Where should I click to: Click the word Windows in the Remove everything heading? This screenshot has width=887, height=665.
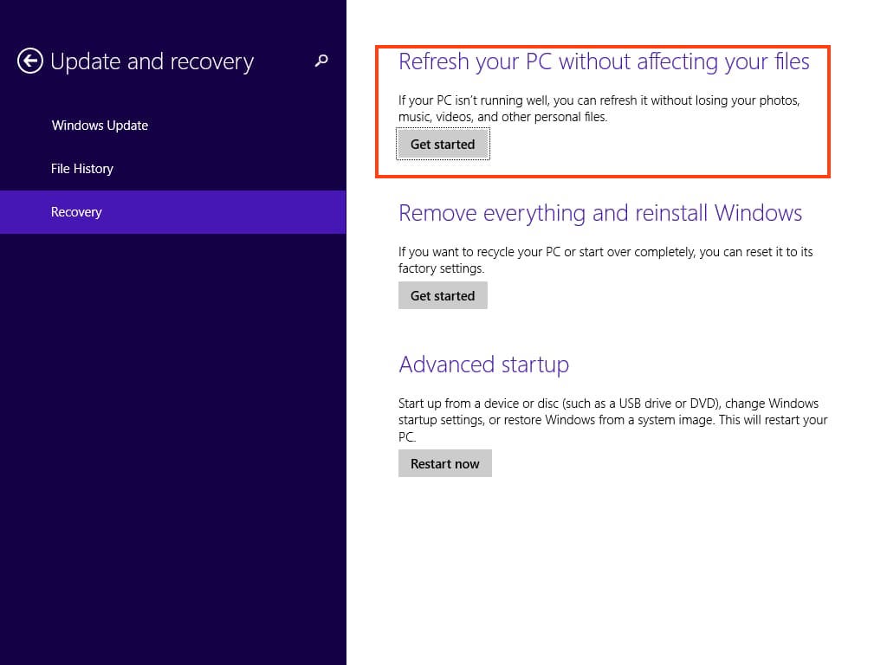(x=758, y=213)
